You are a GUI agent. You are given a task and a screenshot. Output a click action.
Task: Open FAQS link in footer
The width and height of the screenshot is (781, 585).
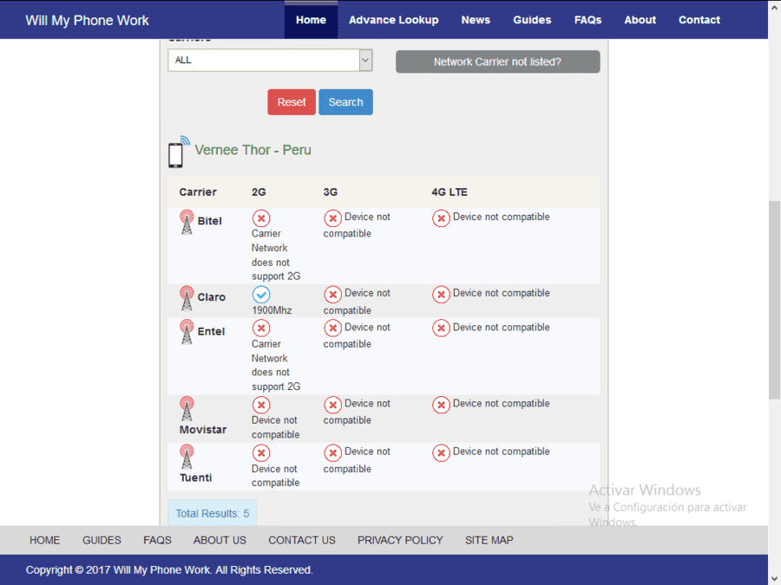coord(157,540)
